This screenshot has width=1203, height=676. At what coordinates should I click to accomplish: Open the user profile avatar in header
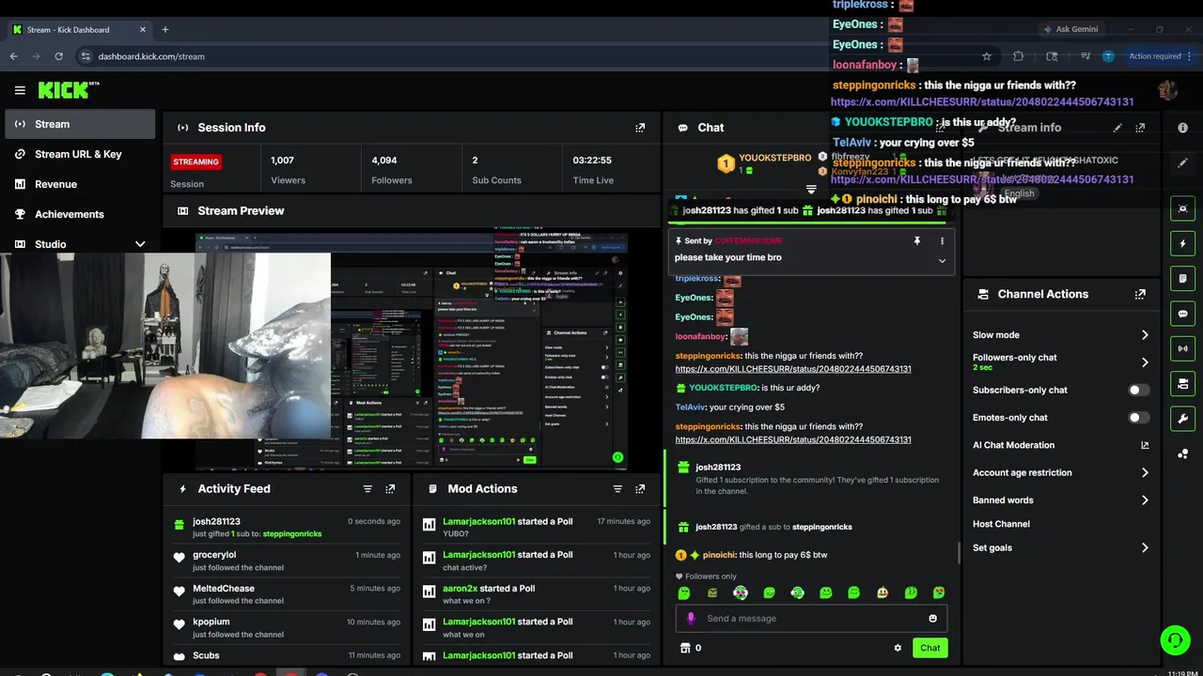(1168, 90)
